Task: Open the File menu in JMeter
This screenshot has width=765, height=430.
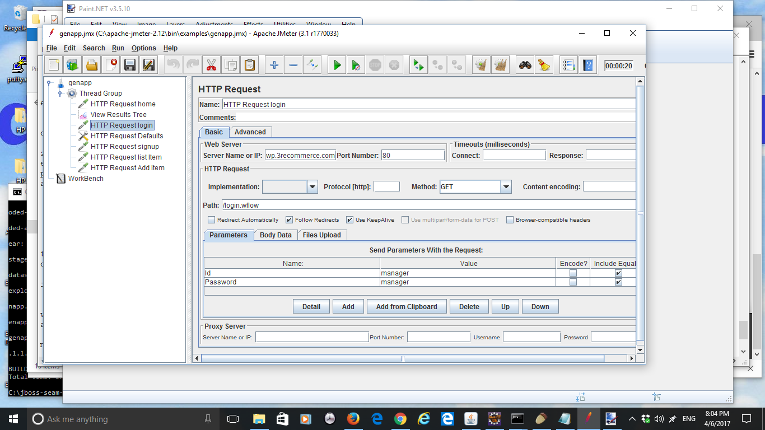Action: (x=52, y=48)
